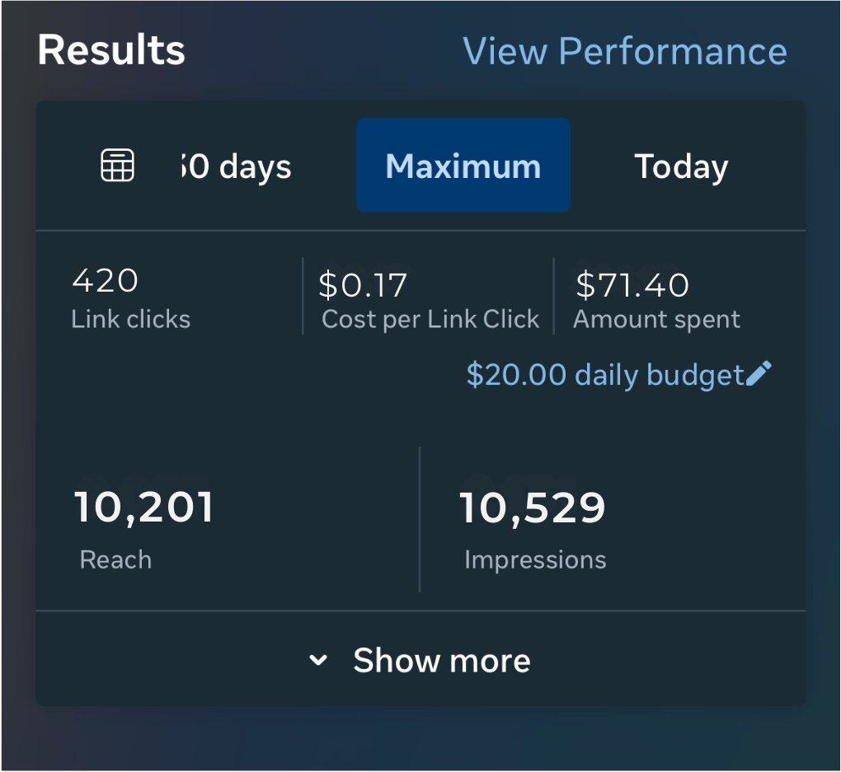Select the Reach label
Screen dimensions: 841x772
(x=115, y=559)
